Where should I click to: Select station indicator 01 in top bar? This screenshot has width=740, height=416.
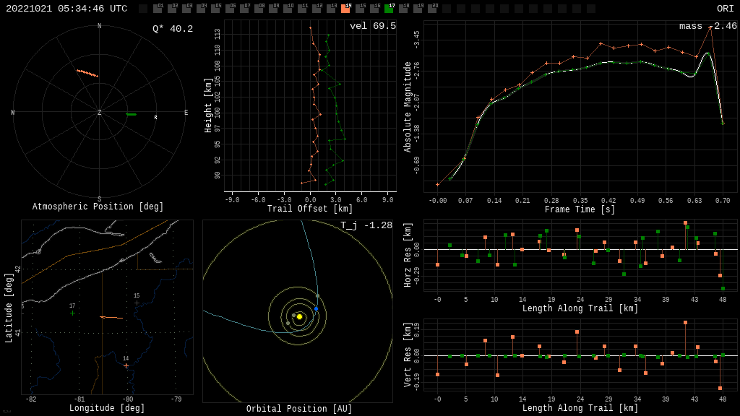pos(158,8)
